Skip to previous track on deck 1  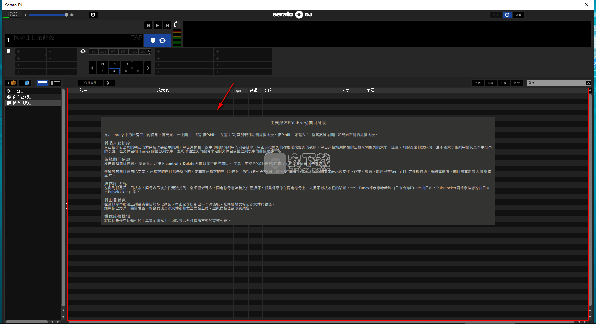pos(148,25)
